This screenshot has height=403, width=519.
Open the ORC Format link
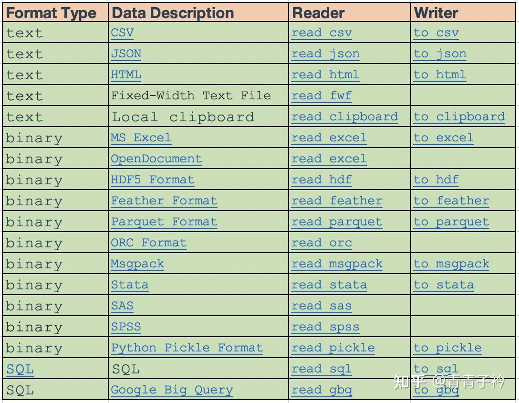(x=148, y=243)
